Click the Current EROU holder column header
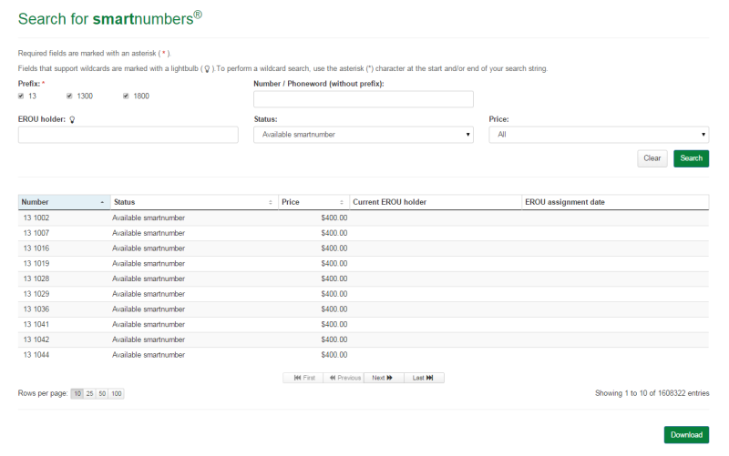This screenshot has height=456, width=729. (436, 202)
